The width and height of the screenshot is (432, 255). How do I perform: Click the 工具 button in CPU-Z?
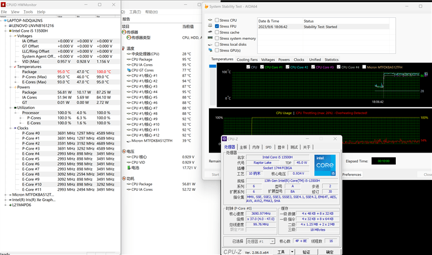click(281, 252)
